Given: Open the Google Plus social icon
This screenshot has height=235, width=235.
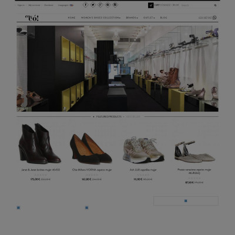Looking at the screenshot, I should coord(100,5).
